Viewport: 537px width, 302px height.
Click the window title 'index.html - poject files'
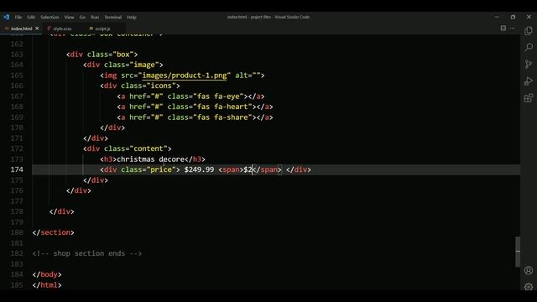pyautogui.click(x=249, y=17)
